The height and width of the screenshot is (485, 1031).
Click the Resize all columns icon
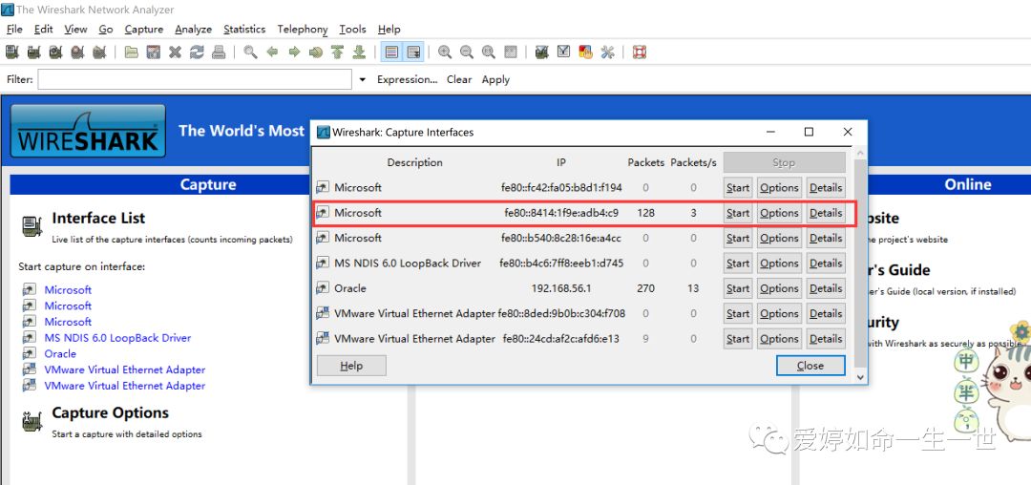pos(510,52)
